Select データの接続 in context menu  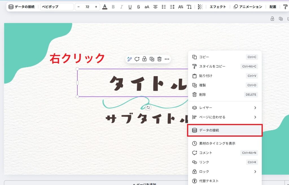(x=225, y=130)
